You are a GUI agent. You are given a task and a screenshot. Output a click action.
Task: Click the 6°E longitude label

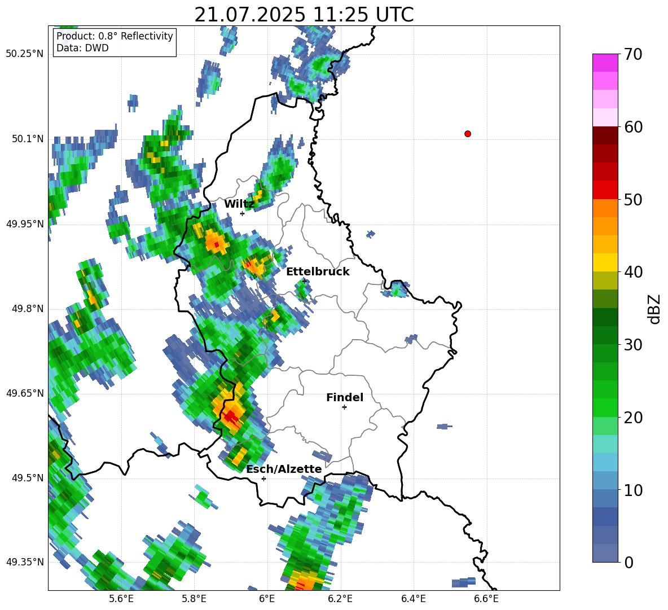[267, 599]
